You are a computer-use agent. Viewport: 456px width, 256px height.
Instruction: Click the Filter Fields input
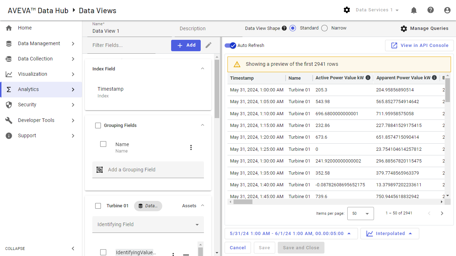[x=121, y=46]
